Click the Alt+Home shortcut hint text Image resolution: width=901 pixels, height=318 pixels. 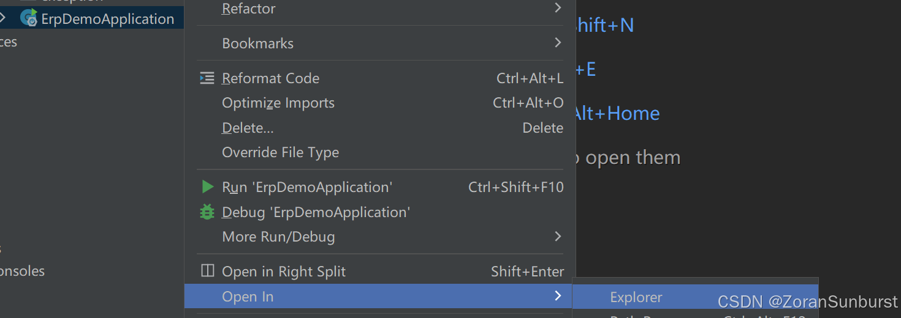(617, 113)
